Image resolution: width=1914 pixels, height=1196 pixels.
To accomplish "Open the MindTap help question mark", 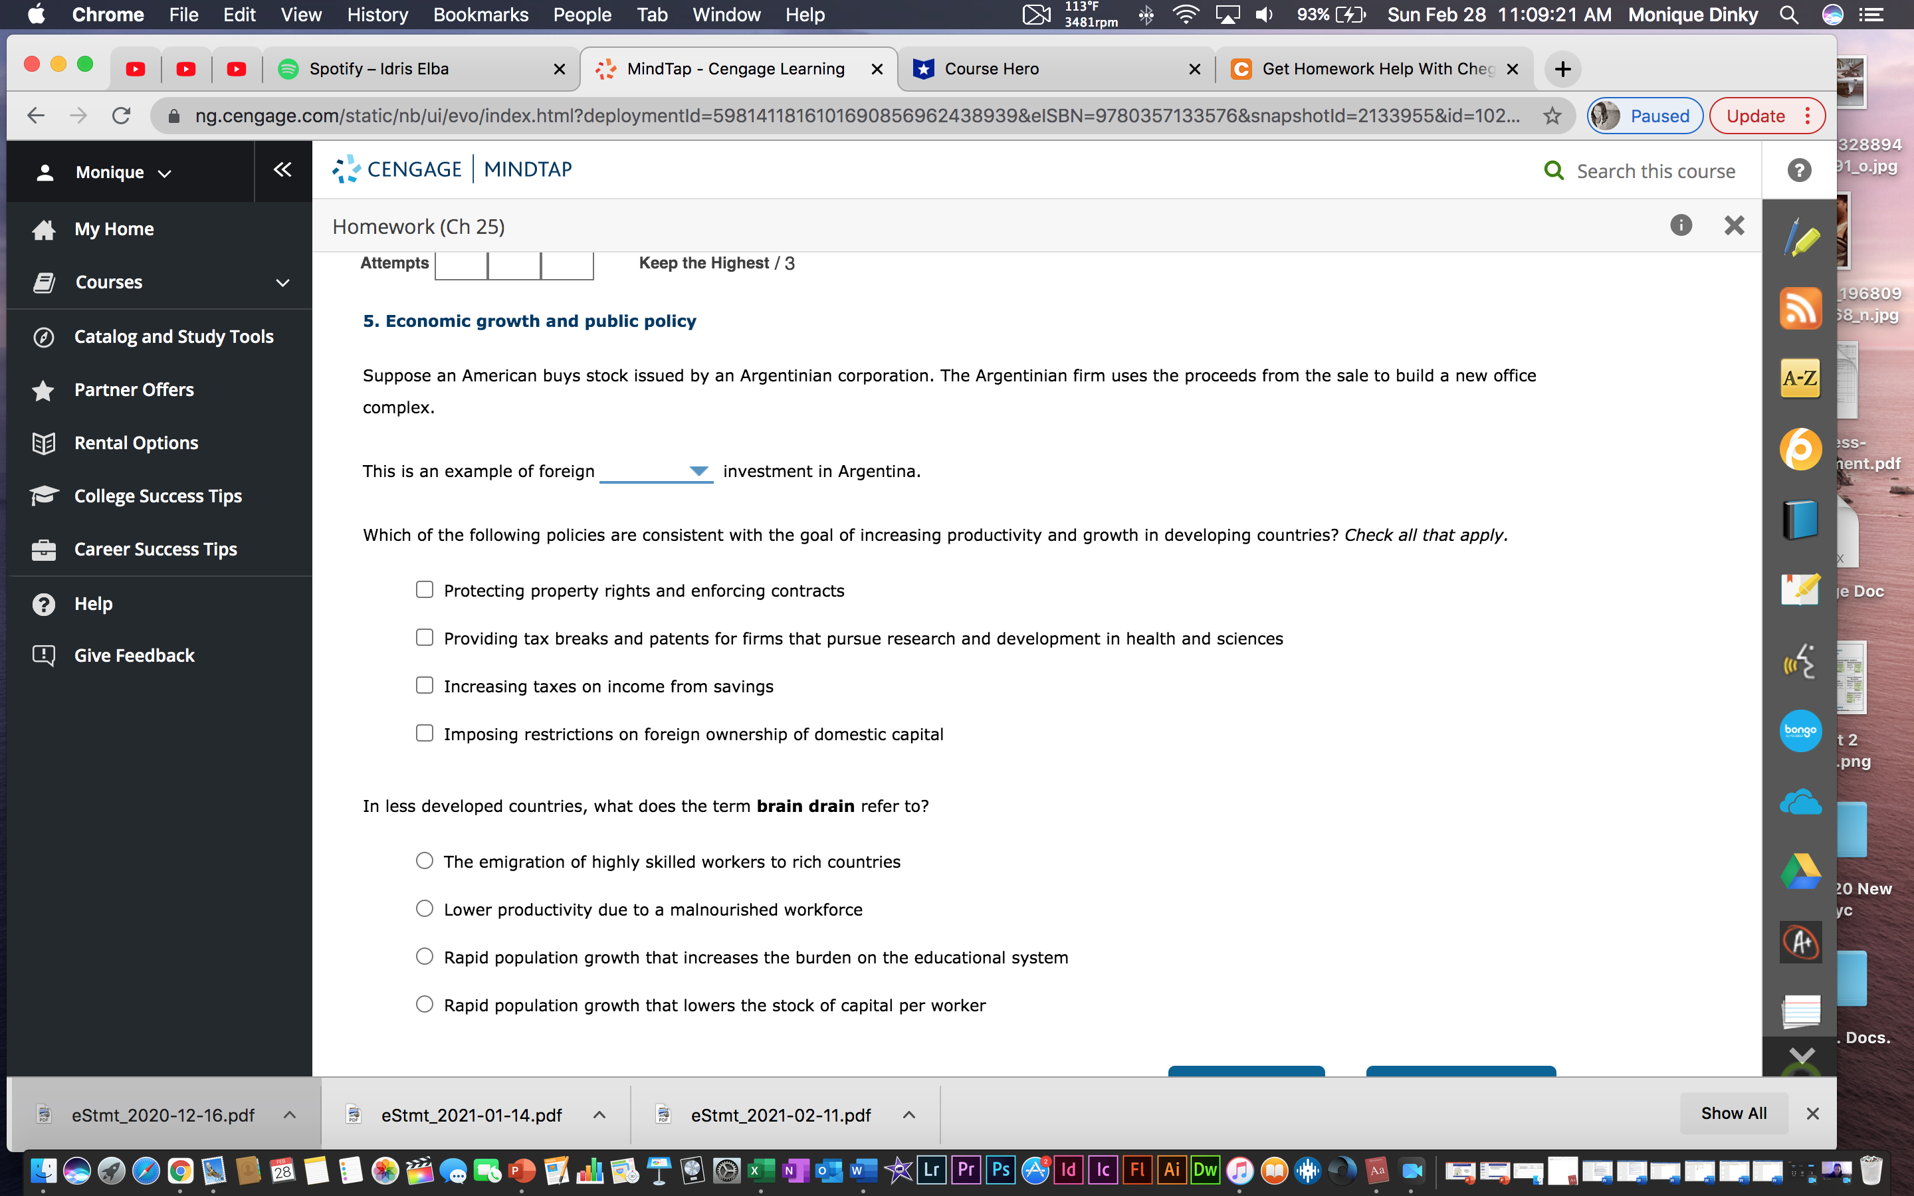I will (x=1798, y=169).
